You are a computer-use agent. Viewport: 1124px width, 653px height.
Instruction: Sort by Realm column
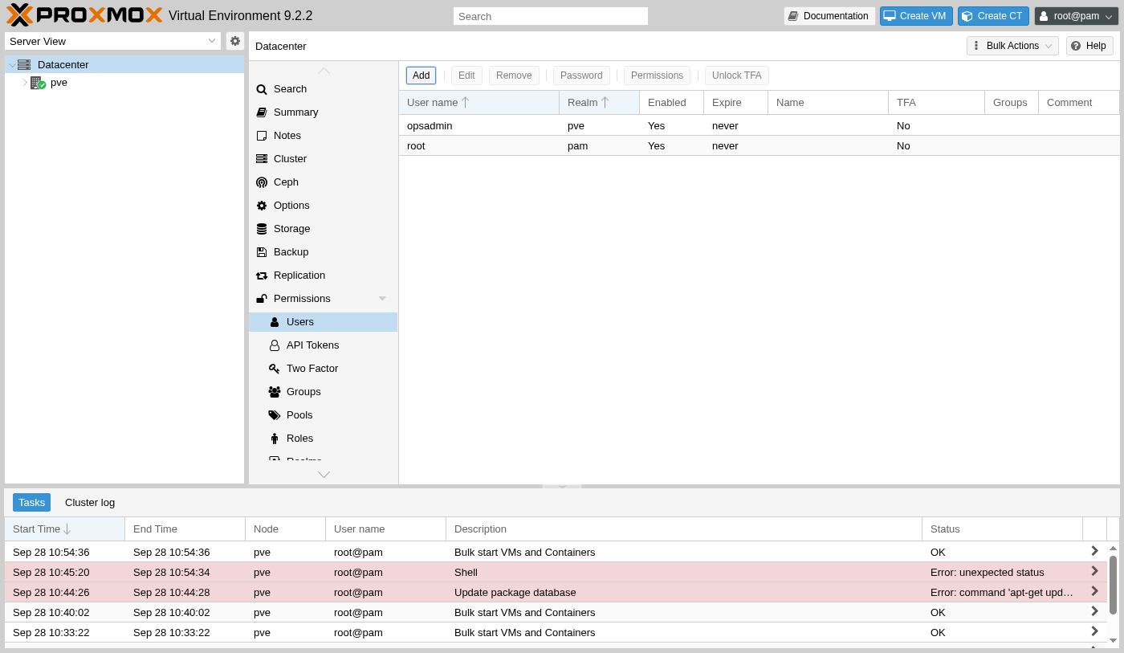coord(600,103)
